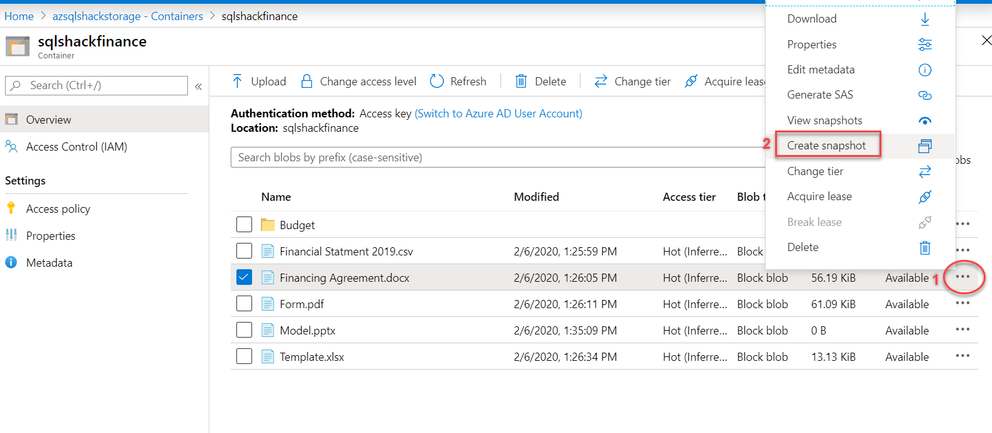Click the Download arrow icon in context menu

[x=925, y=19]
